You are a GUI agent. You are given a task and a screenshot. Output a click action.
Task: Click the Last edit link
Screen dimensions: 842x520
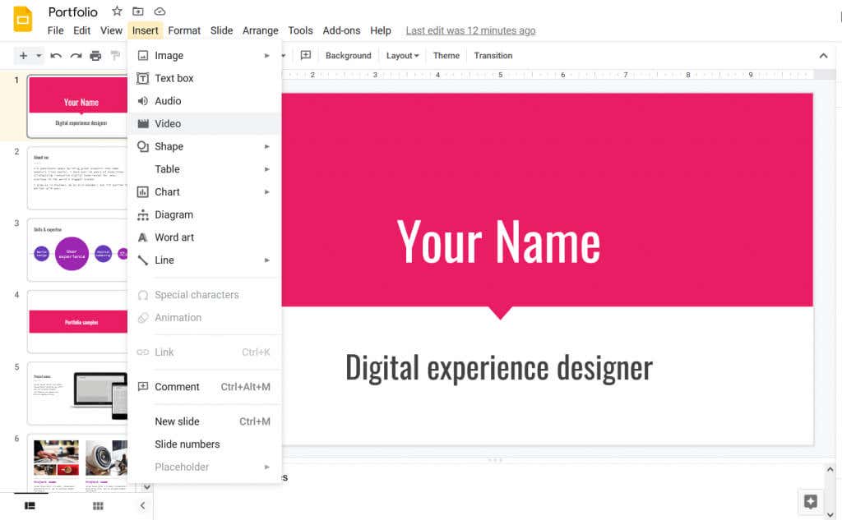pos(470,30)
